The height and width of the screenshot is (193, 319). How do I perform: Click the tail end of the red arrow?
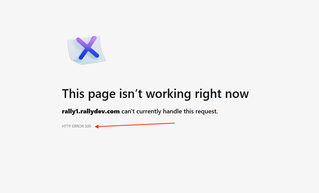pyautogui.click(x=174, y=123)
